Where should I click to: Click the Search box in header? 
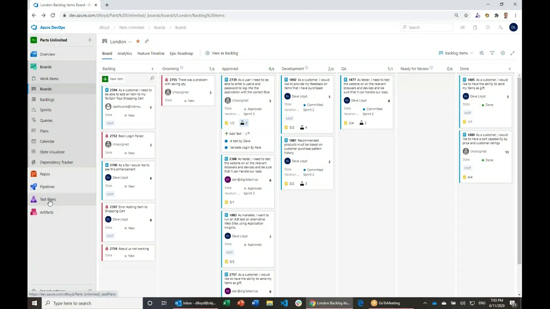(x=426, y=27)
